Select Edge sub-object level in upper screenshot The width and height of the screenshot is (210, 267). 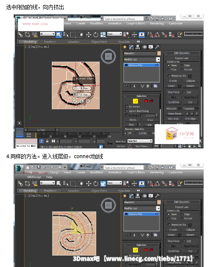point(135,101)
